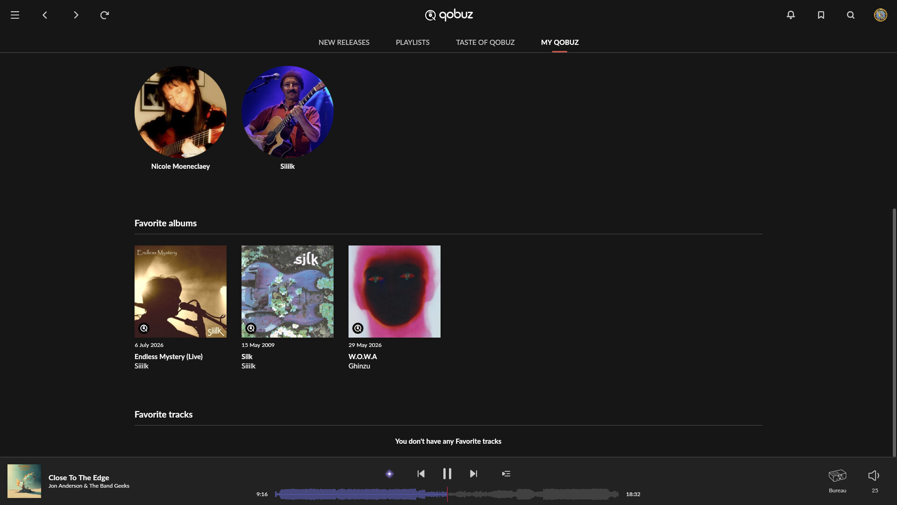Click the 15 May 2009 date

click(258, 345)
